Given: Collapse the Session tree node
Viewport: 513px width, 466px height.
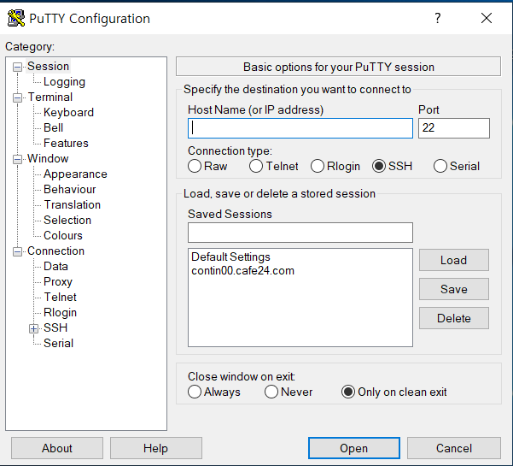Looking at the screenshot, I should [17, 68].
